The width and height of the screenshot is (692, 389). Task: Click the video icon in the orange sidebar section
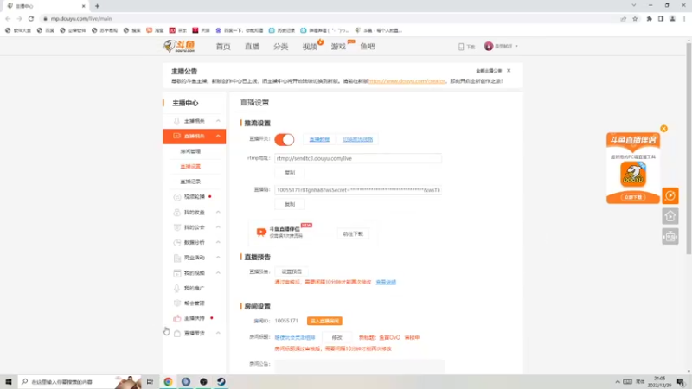[177, 136]
